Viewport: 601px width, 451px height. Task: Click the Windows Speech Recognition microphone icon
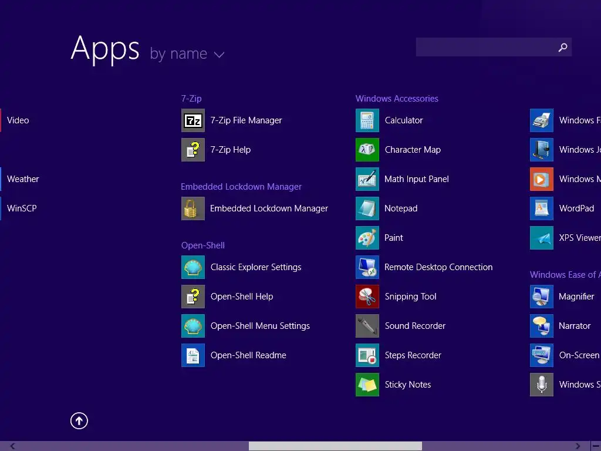(542, 384)
